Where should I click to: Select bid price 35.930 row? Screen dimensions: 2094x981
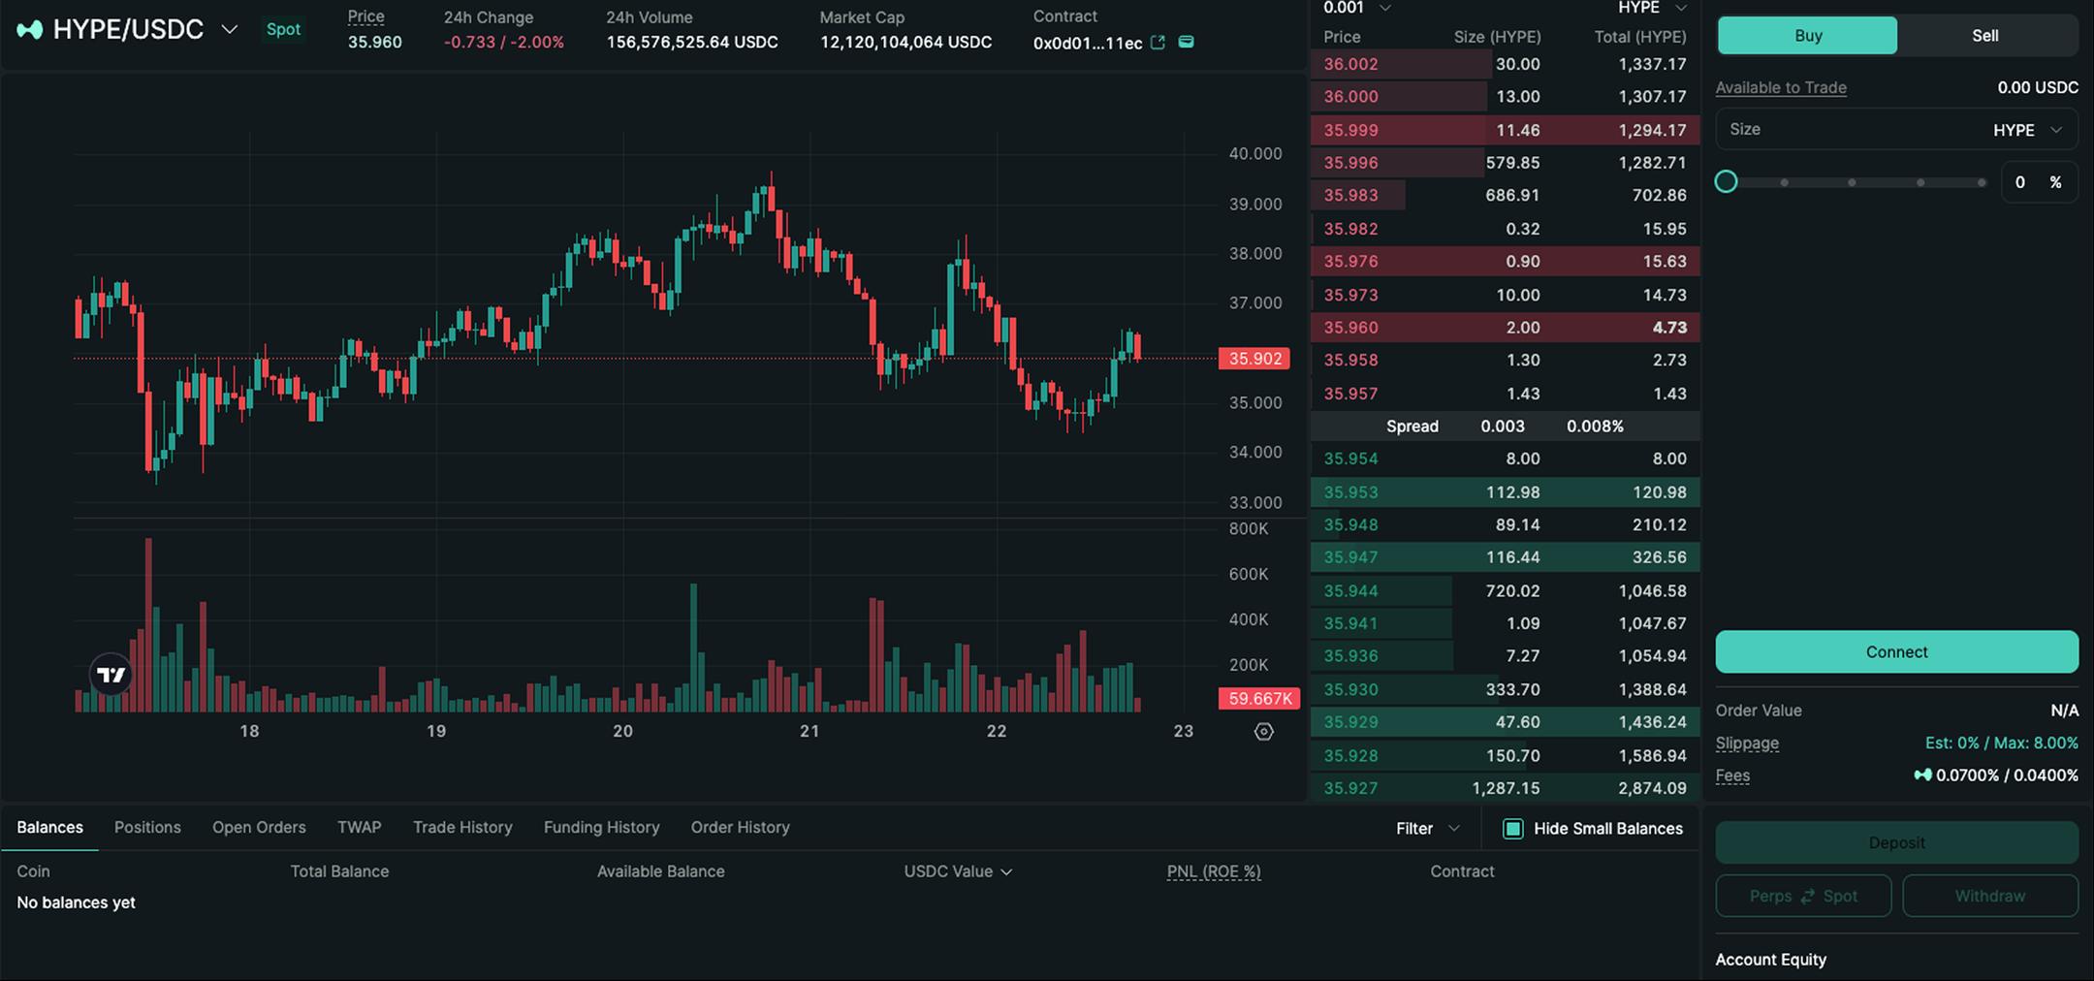(1505, 690)
